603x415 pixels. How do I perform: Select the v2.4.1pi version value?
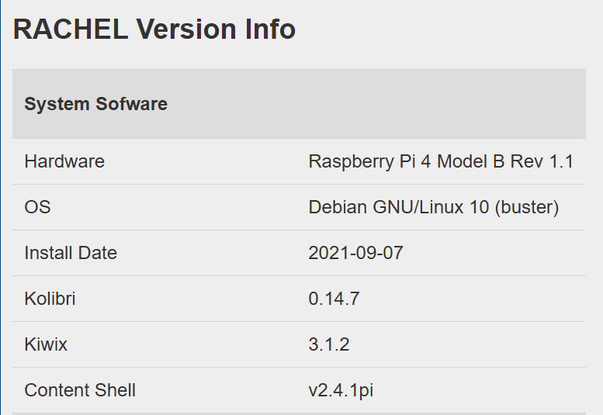tap(341, 390)
